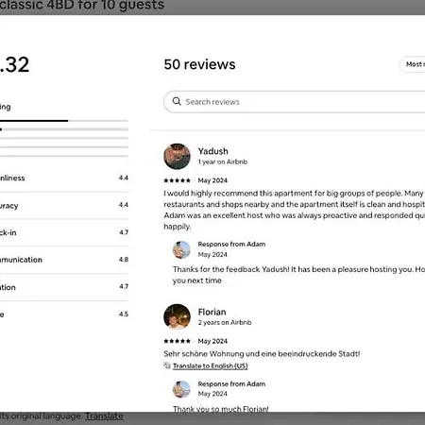This screenshot has width=425, height=425.
Task: Select the Accuracy 4.4 rating row
Action: pyautogui.click(x=64, y=205)
